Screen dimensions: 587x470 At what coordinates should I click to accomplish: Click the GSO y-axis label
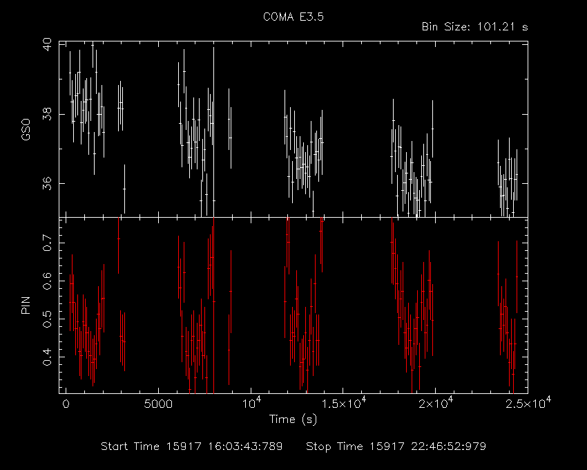point(26,129)
